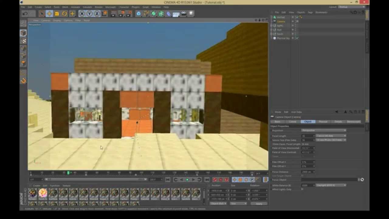Click the red Record Active Objects button
This screenshot has width=389, height=219.
pos(215,180)
